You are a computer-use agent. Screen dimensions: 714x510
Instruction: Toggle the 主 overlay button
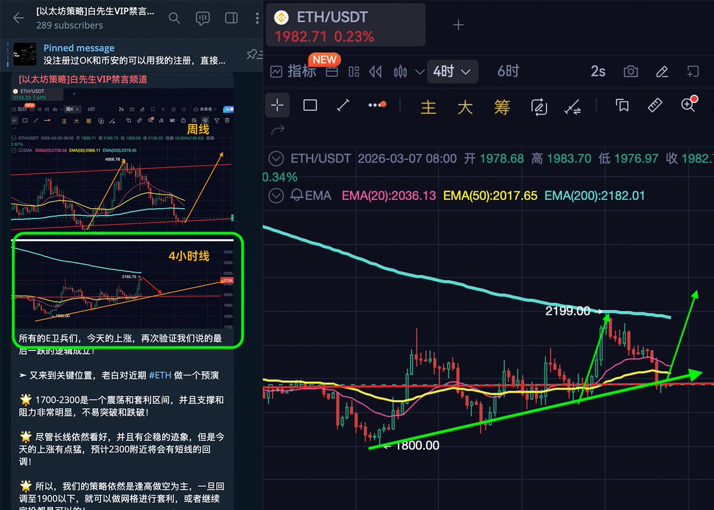coord(428,107)
